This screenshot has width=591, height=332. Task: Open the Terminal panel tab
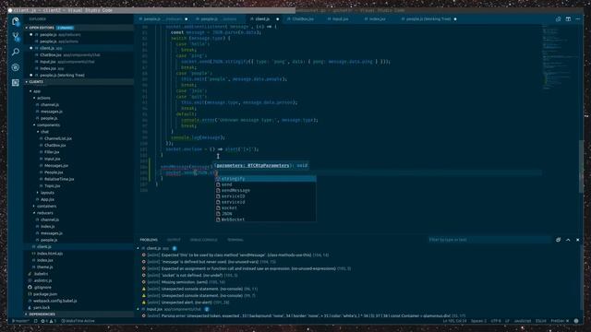click(x=235, y=240)
